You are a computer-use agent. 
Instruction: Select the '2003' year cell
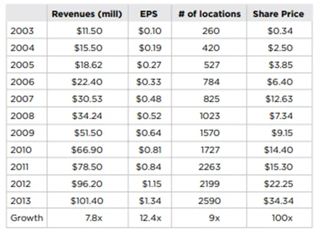tap(22, 31)
